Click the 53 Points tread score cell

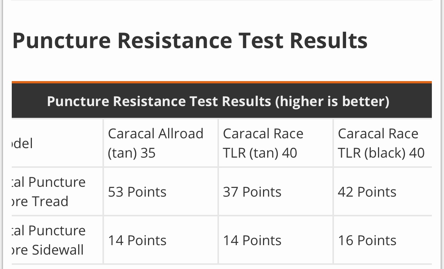click(x=137, y=192)
